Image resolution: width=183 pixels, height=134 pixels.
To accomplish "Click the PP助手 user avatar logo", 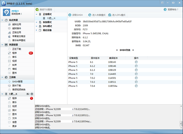I will pyautogui.click(x=6, y=13).
